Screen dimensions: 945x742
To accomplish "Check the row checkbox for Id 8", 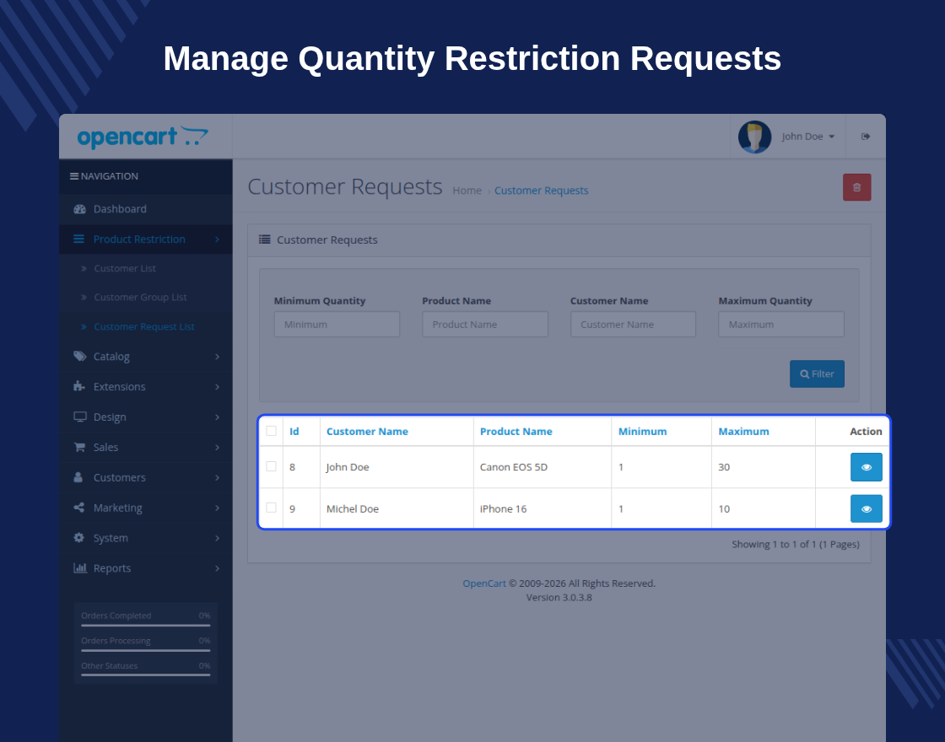I will tap(271, 467).
